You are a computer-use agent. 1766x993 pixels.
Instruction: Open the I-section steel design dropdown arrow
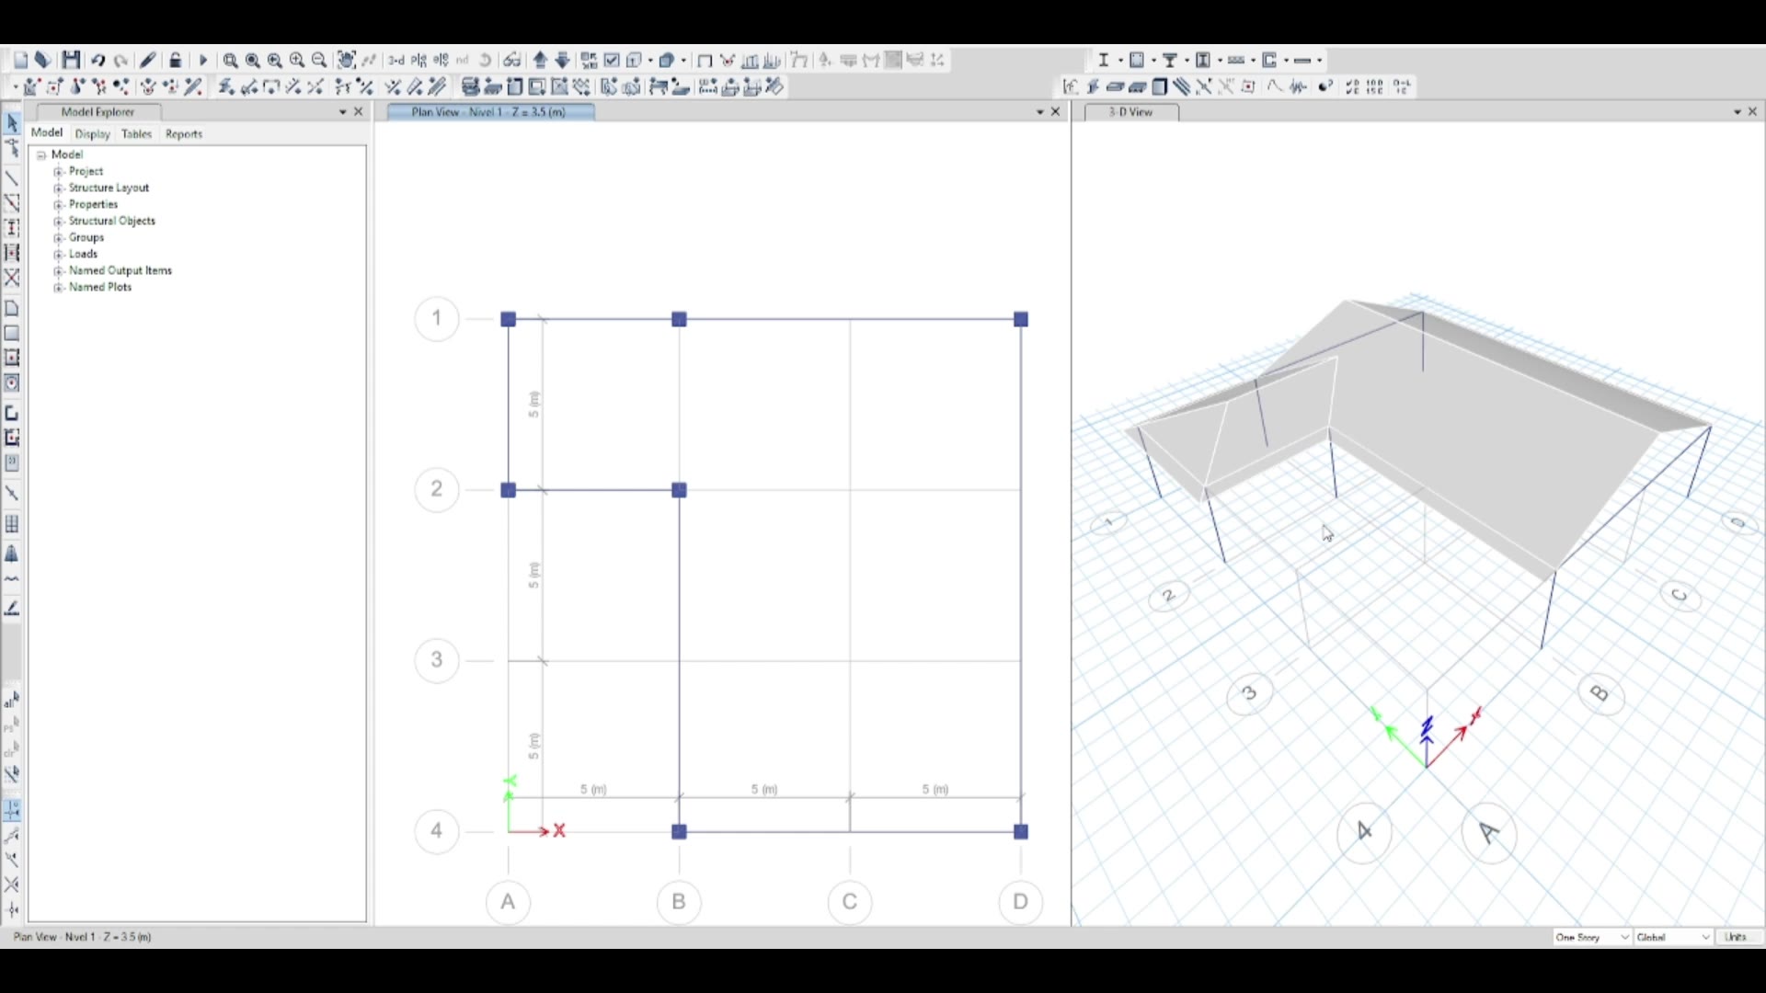pos(1120,61)
